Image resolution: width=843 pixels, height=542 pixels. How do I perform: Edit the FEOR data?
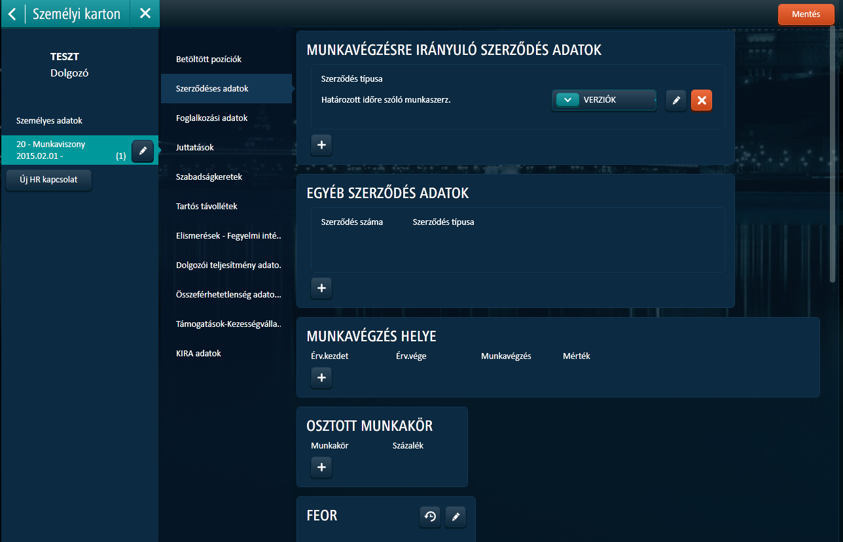pyautogui.click(x=456, y=517)
